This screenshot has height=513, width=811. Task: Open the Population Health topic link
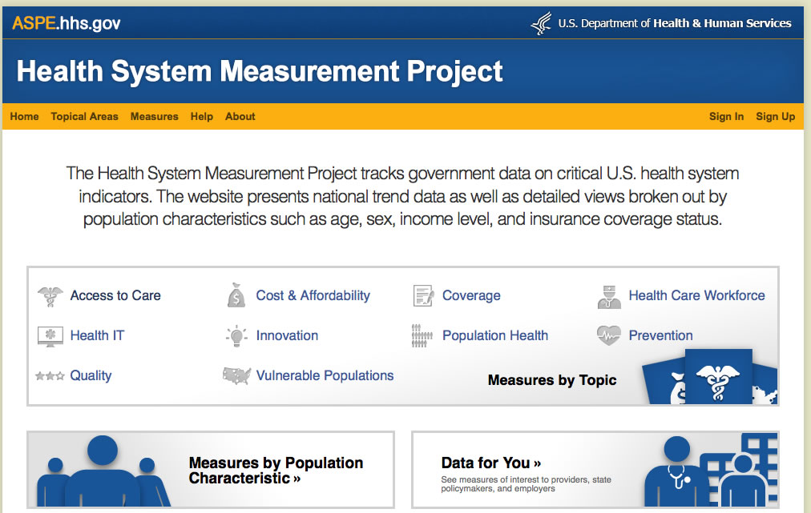click(x=495, y=336)
